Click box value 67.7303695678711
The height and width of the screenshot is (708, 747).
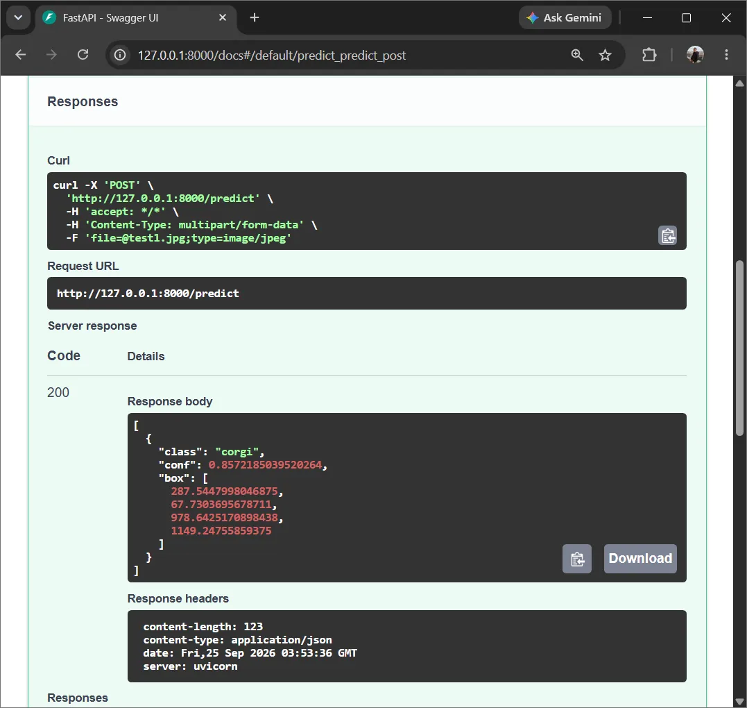point(221,505)
